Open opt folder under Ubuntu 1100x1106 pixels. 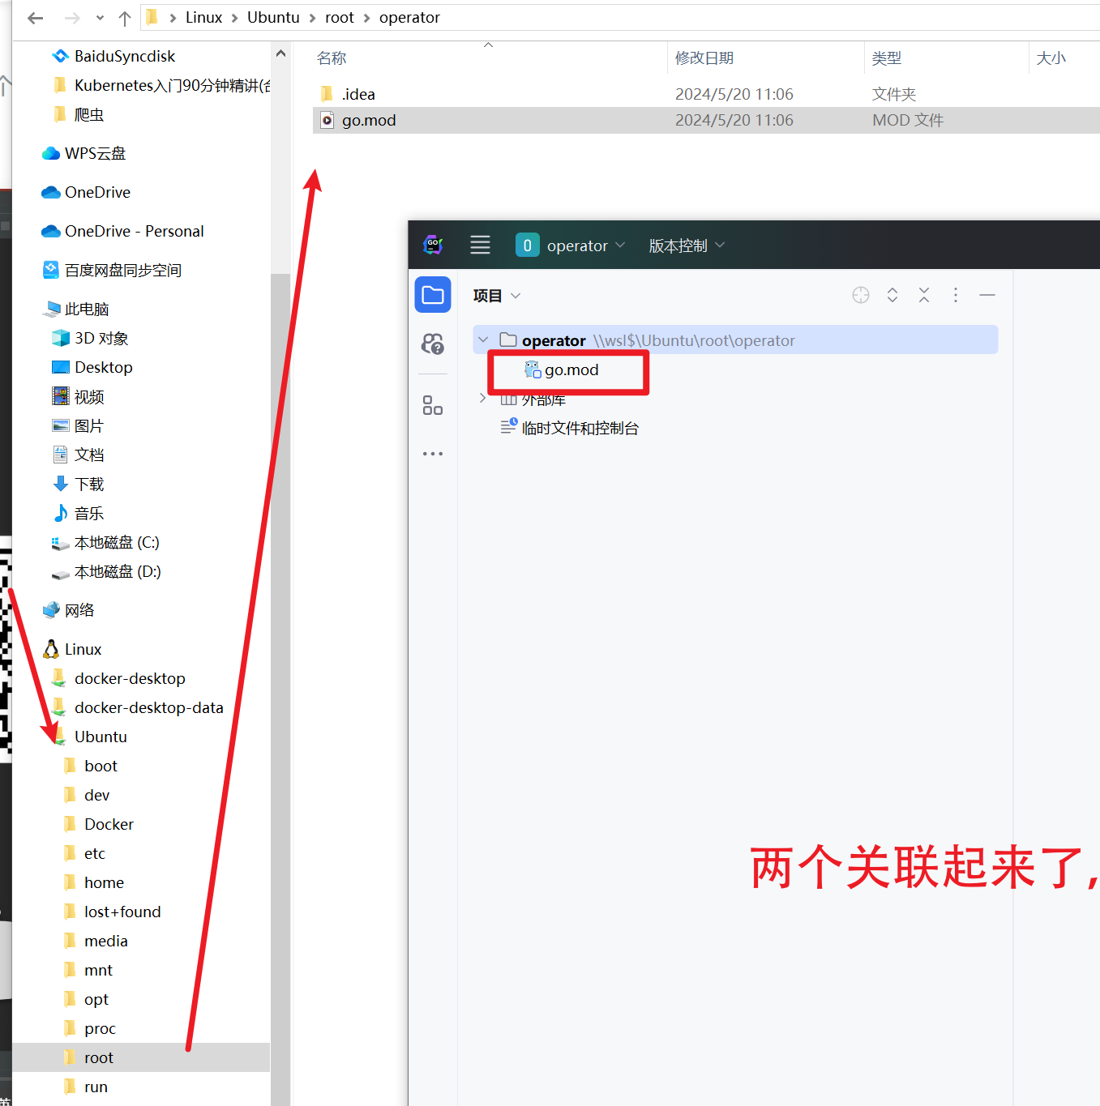click(85, 999)
